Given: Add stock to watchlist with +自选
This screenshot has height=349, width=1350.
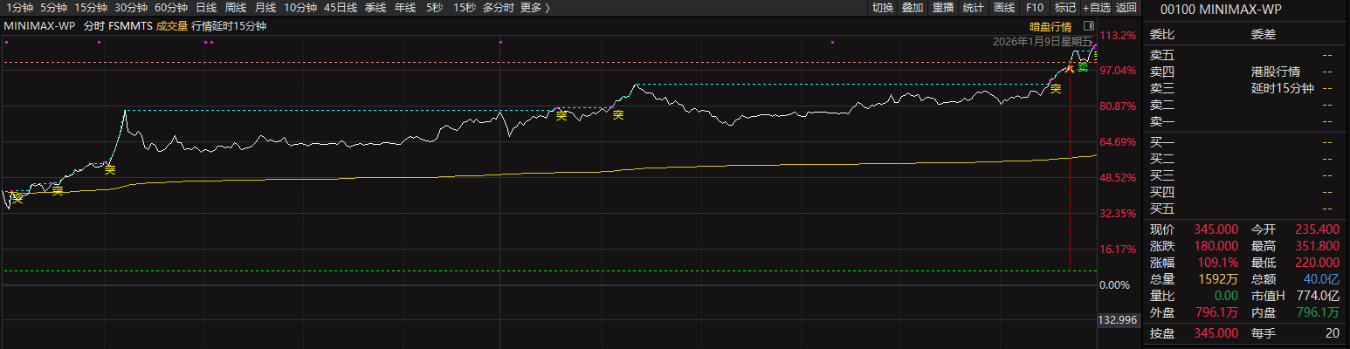Looking at the screenshot, I should pyautogui.click(x=1095, y=8).
